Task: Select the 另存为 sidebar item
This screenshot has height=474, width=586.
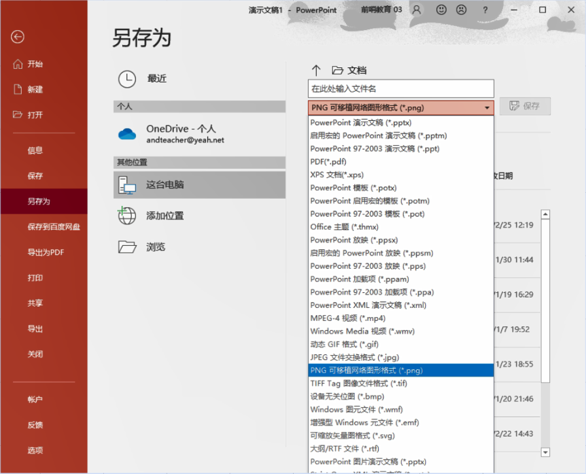Action: coord(44,201)
